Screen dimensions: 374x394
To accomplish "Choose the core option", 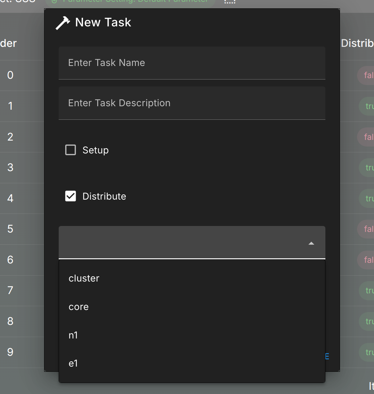I will [192, 307].
